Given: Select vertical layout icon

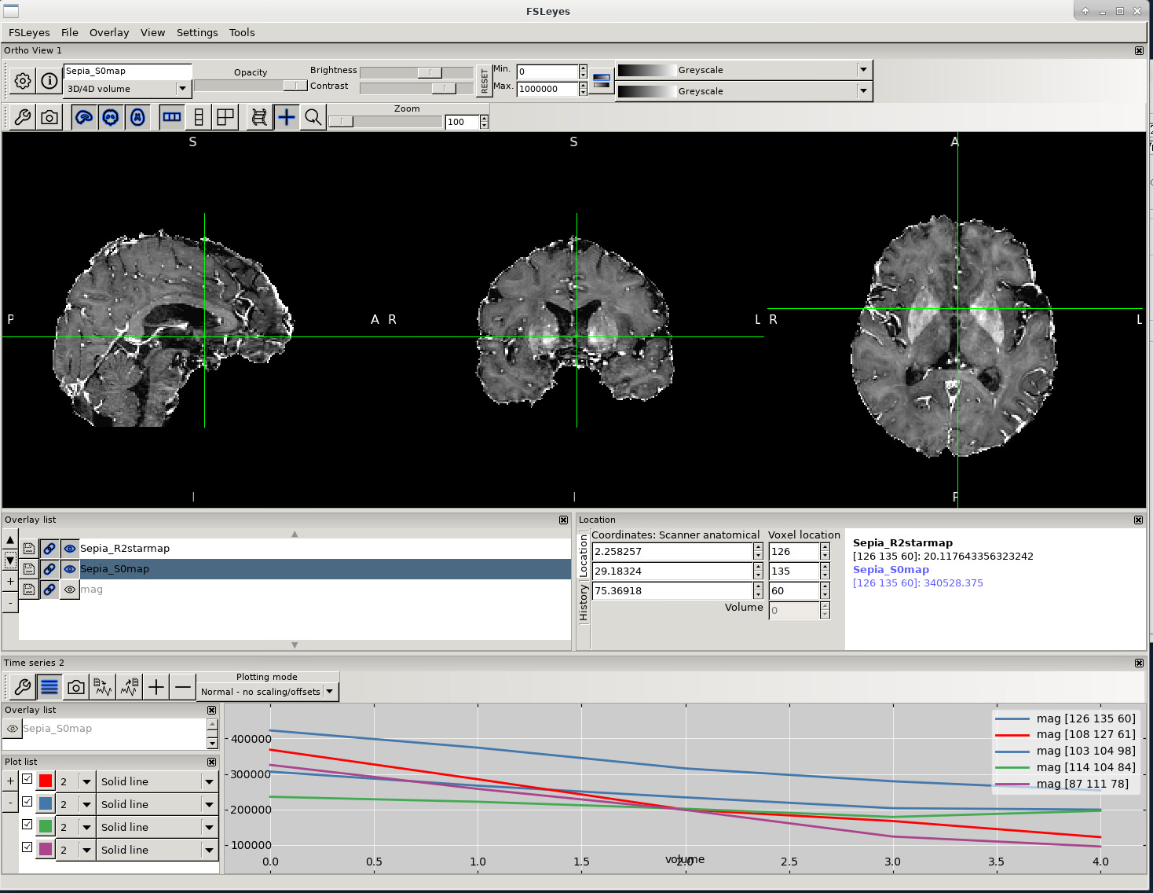Looking at the screenshot, I should pyautogui.click(x=199, y=117).
